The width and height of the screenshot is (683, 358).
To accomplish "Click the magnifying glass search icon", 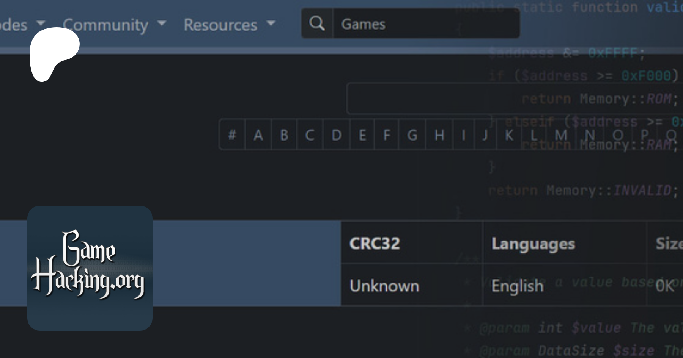I will [x=317, y=24].
